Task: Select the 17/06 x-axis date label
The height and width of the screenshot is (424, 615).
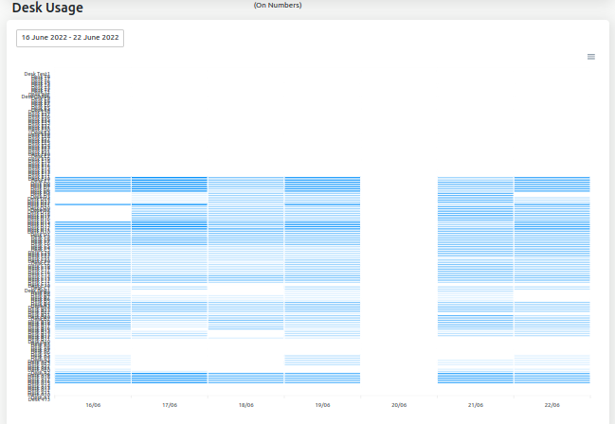Action: (170, 405)
